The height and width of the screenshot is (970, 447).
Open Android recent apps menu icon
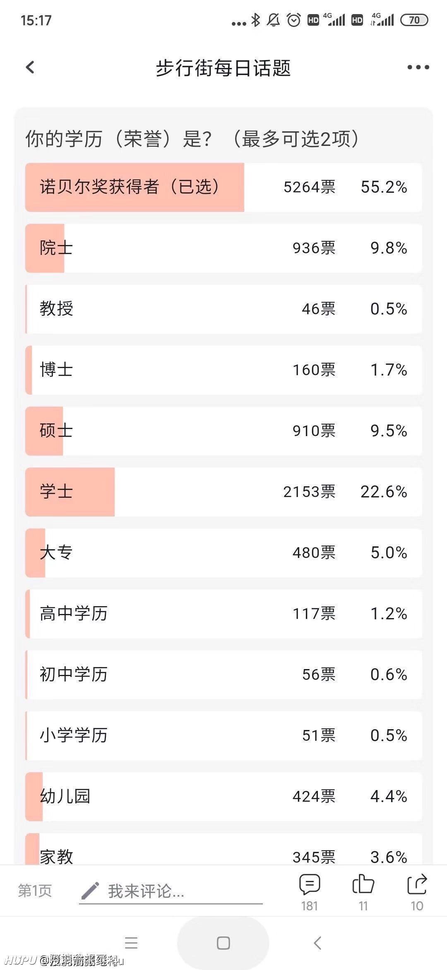coord(131,943)
